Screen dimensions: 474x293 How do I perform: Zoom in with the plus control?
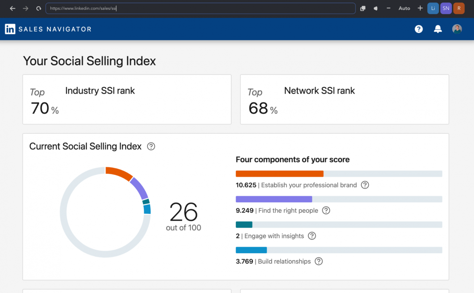(420, 8)
